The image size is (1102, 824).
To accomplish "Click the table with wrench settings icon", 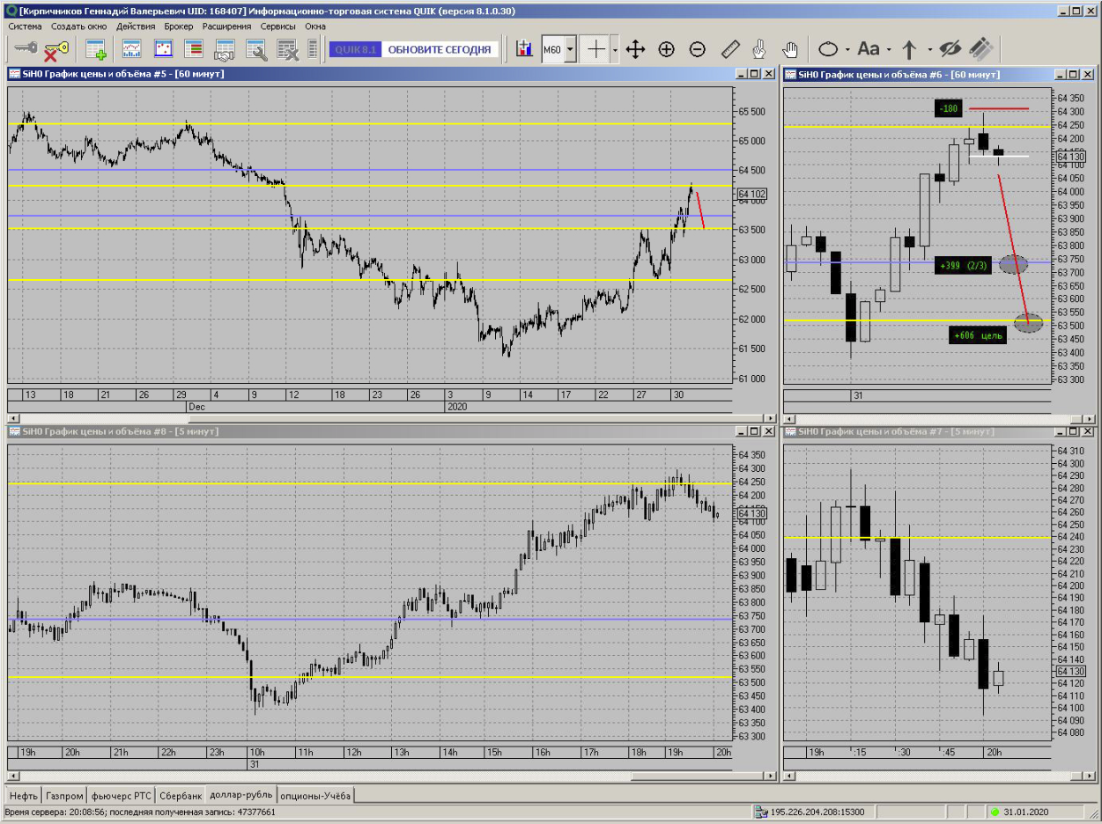I will pos(256,49).
